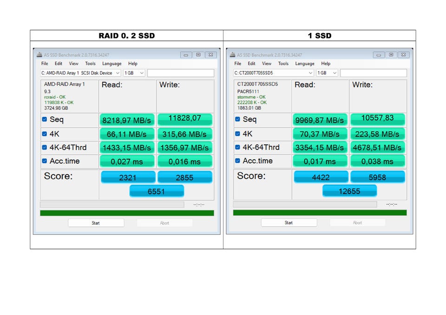Click green progress bar in RAID 0 window
This screenshot has height=315, width=446.
coord(127,213)
